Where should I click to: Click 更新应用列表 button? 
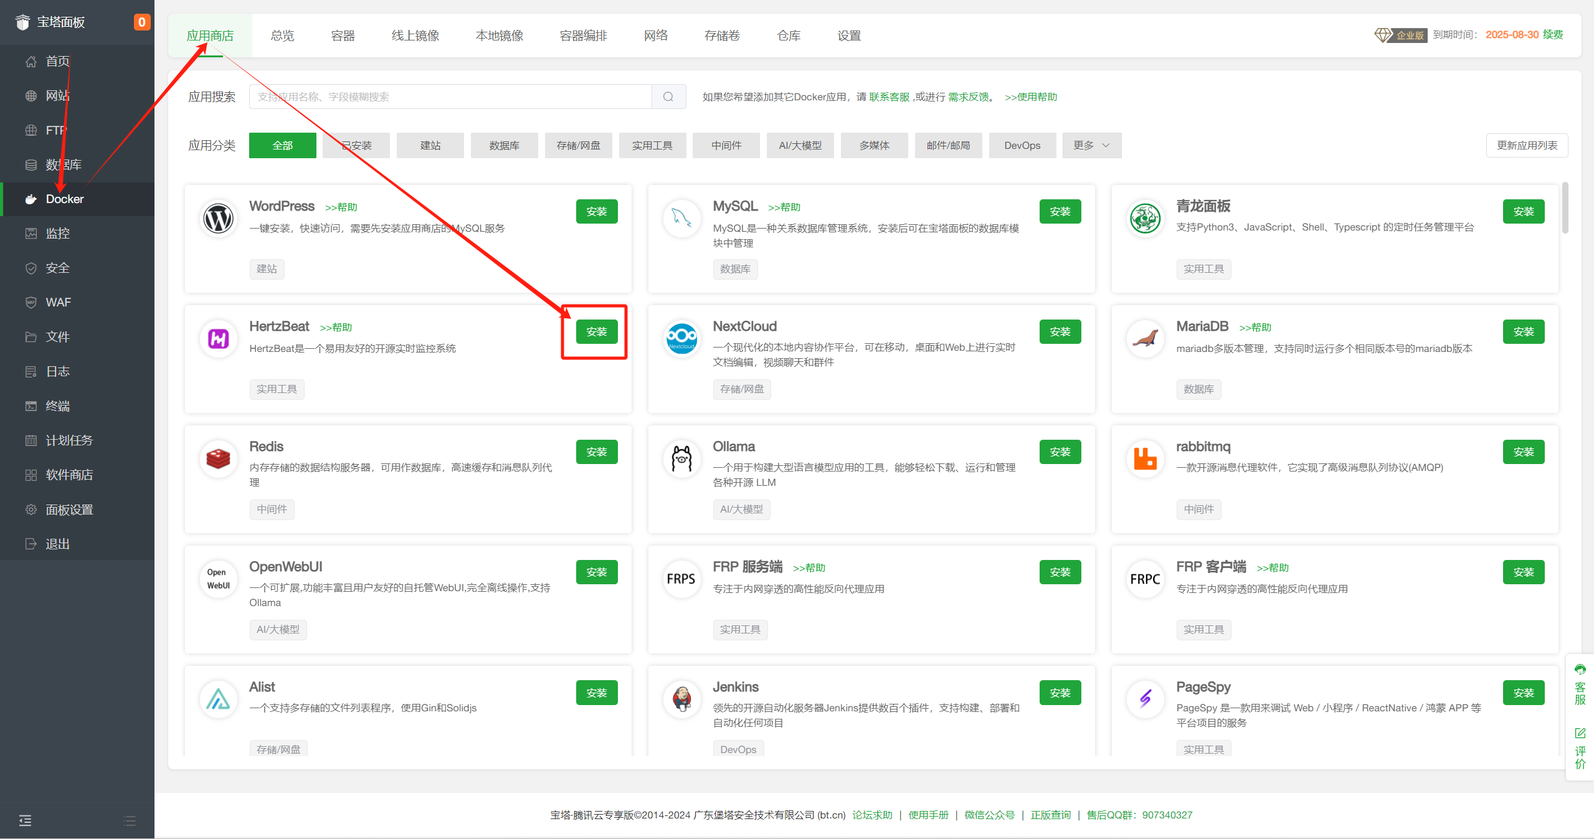1527,145
